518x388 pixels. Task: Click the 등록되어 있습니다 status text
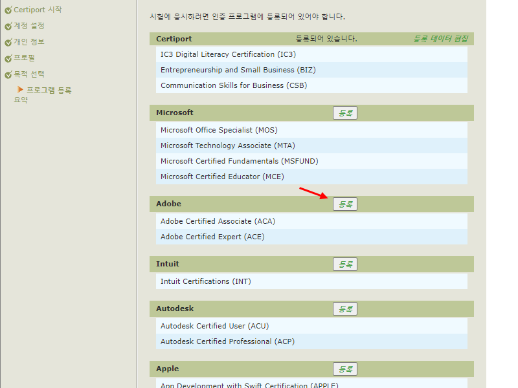click(x=326, y=39)
